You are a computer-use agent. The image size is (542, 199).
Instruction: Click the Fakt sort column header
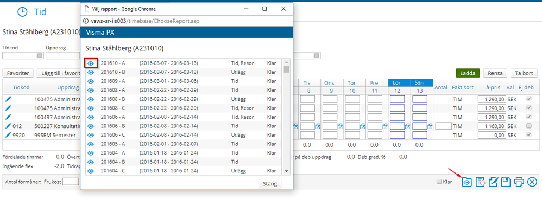[463, 87]
